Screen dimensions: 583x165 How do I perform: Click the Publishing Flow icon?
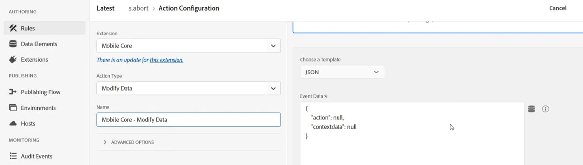[x=13, y=92]
